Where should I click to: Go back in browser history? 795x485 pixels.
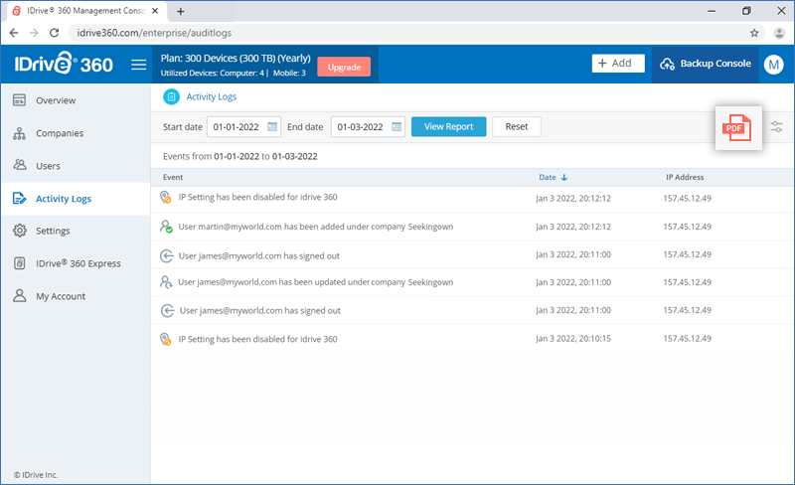tap(14, 33)
